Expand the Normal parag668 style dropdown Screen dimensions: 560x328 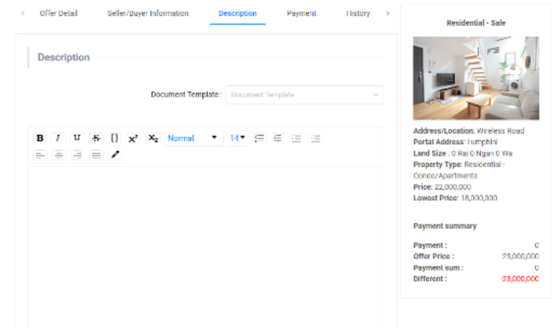pos(193,138)
